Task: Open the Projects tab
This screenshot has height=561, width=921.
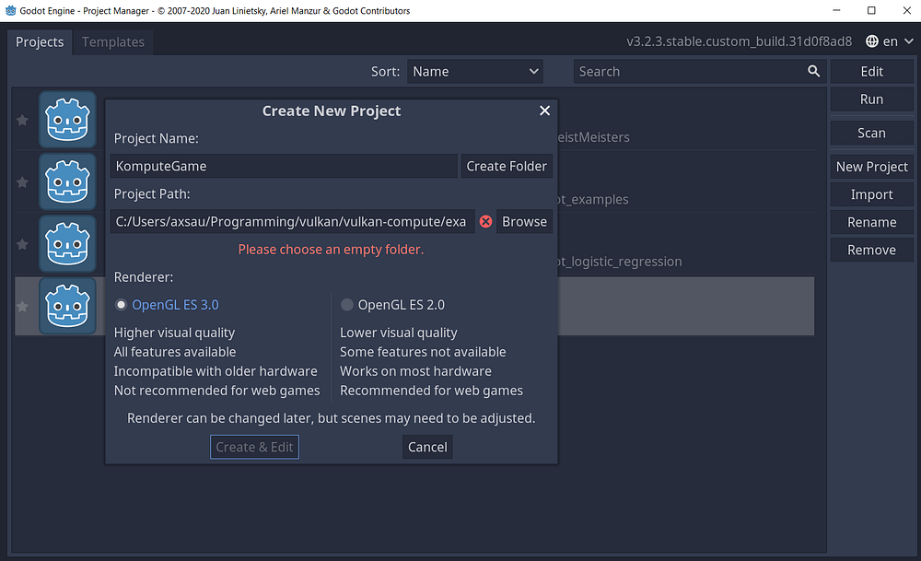Action: click(40, 41)
